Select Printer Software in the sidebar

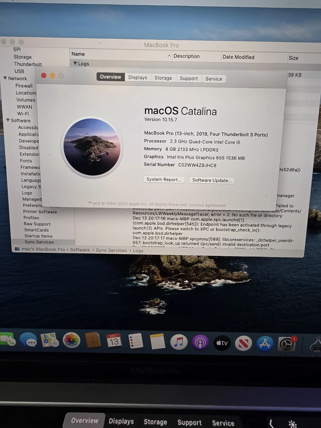pyautogui.click(x=40, y=212)
